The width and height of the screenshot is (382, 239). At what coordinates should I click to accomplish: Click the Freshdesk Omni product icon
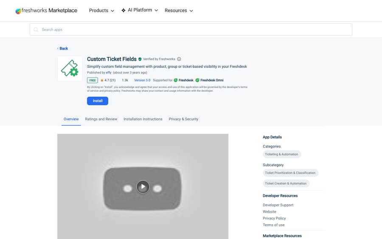pyautogui.click(x=197, y=80)
